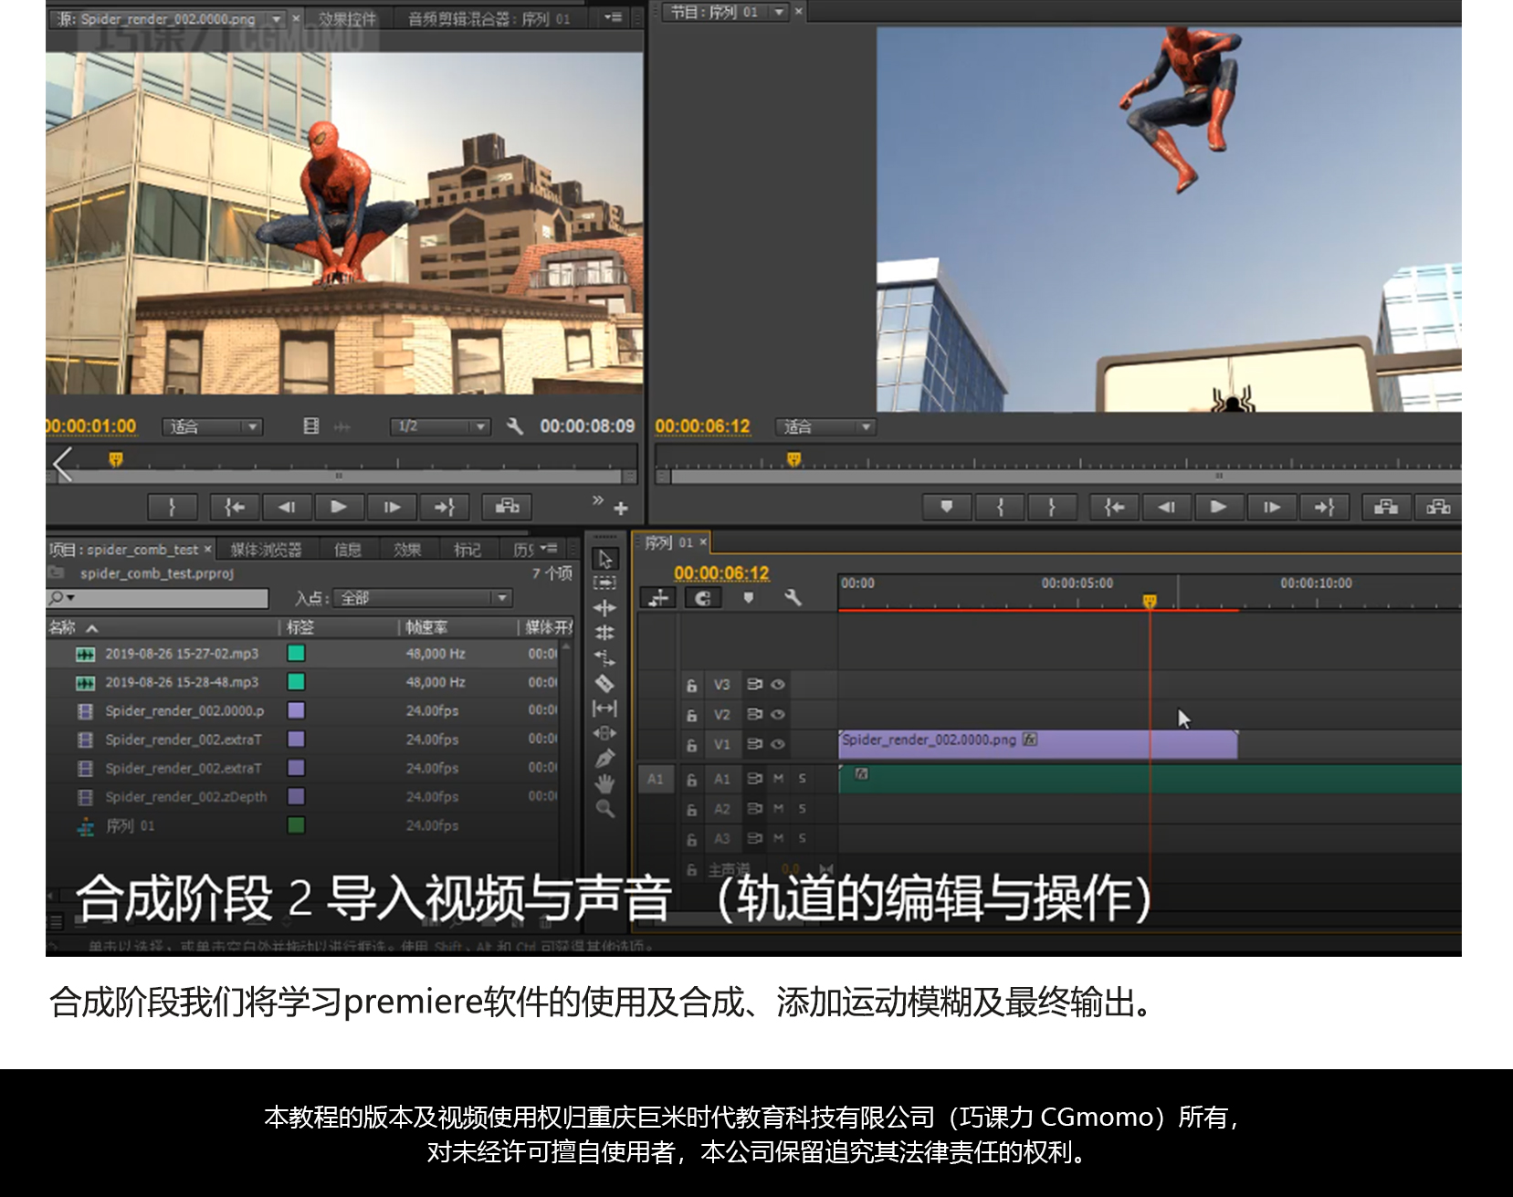1513x1197 pixels.
Task: Select the Zoom magnifier tool
Action: [x=604, y=808]
